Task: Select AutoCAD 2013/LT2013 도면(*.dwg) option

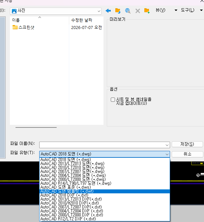Action: click(x=104, y=163)
